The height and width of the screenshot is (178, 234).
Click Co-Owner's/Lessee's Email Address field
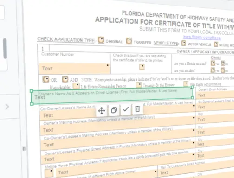click(215, 107)
